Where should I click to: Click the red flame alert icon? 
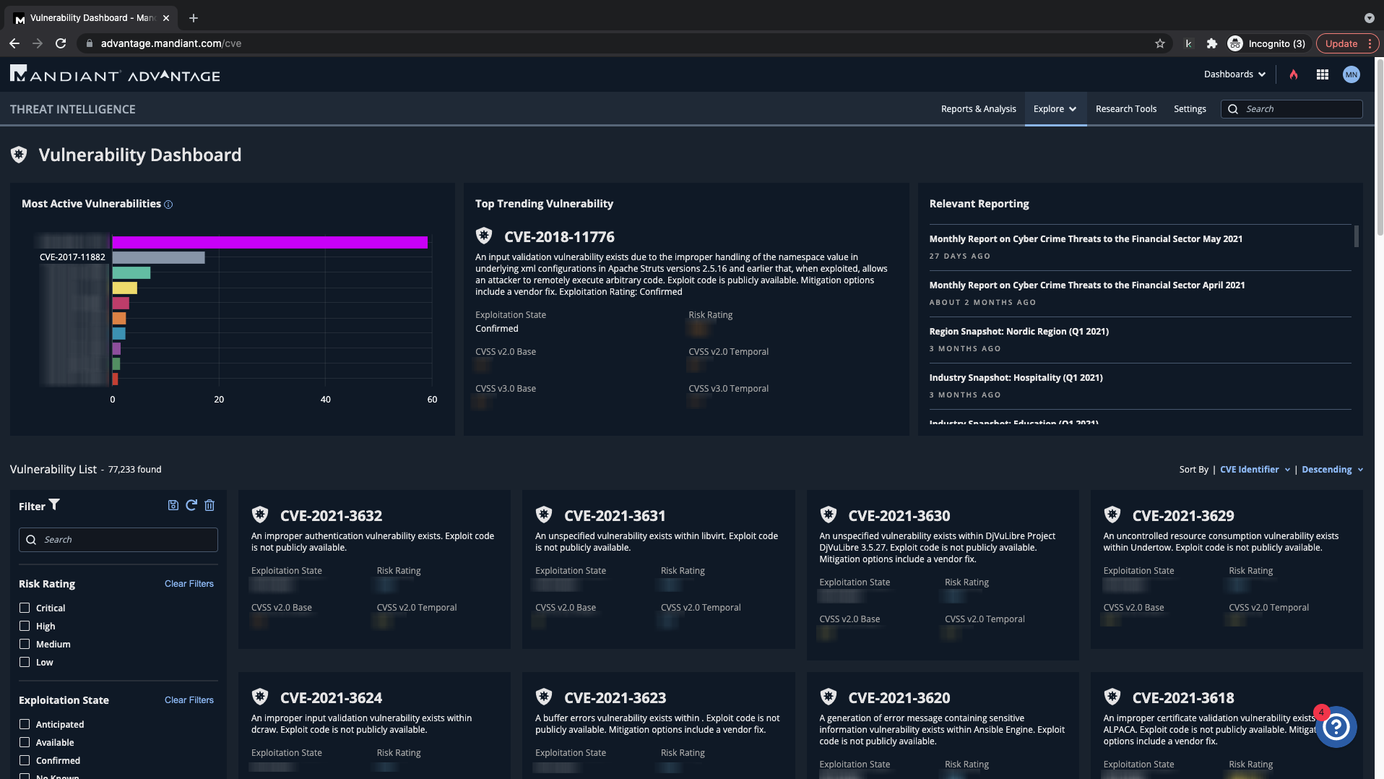(x=1293, y=74)
